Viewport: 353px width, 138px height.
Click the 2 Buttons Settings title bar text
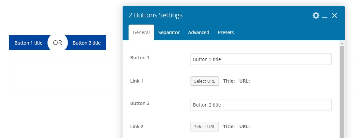pyautogui.click(x=155, y=15)
